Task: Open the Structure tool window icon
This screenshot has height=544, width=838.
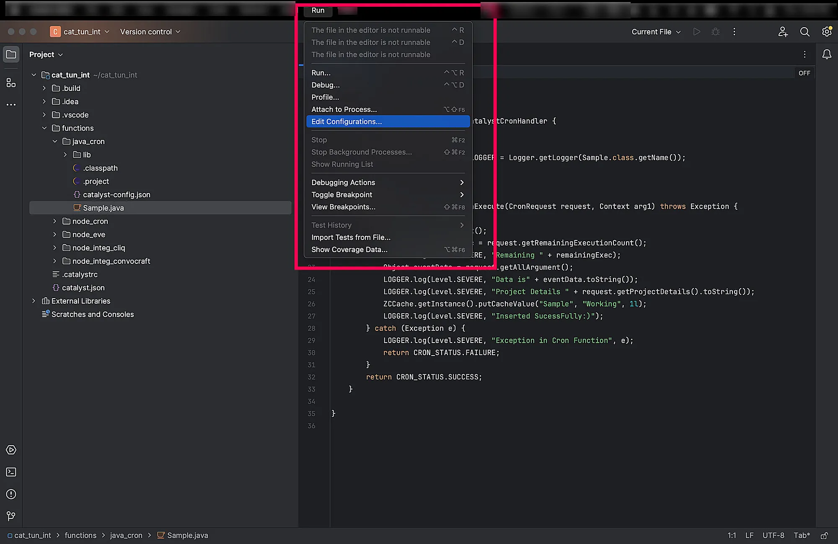Action: tap(11, 83)
